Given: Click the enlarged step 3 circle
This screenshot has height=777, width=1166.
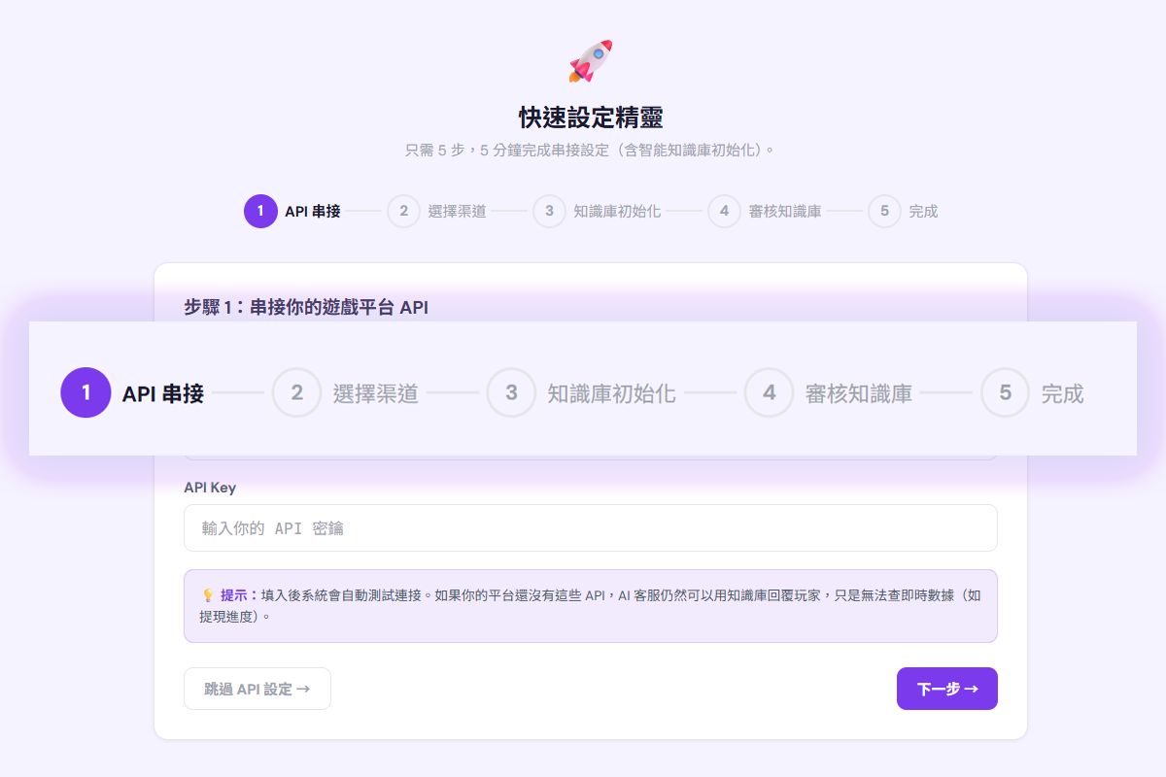Looking at the screenshot, I should pos(511,392).
